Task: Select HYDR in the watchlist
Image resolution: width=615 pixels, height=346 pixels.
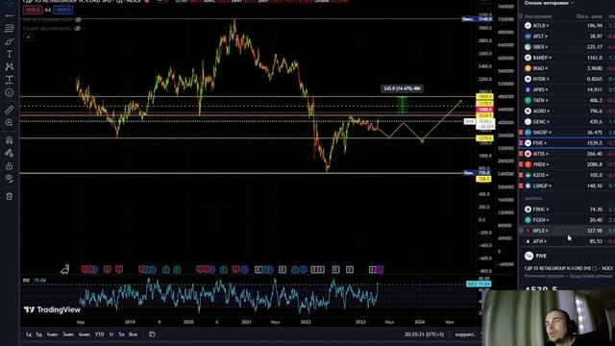Action: pyautogui.click(x=567, y=79)
